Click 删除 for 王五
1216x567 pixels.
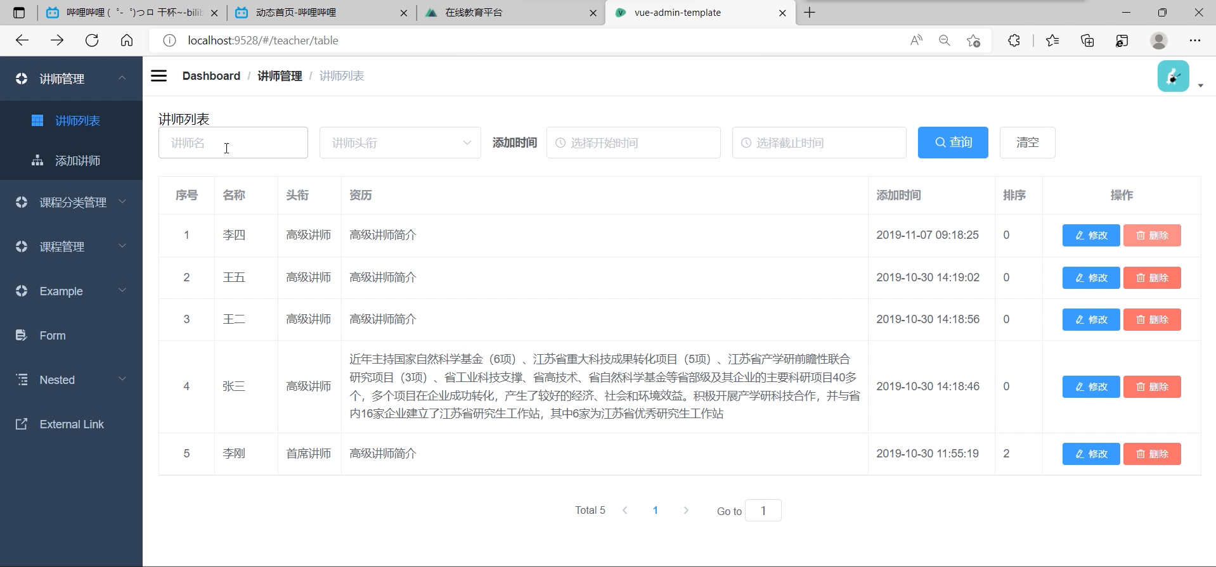click(x=1152, y=277)
